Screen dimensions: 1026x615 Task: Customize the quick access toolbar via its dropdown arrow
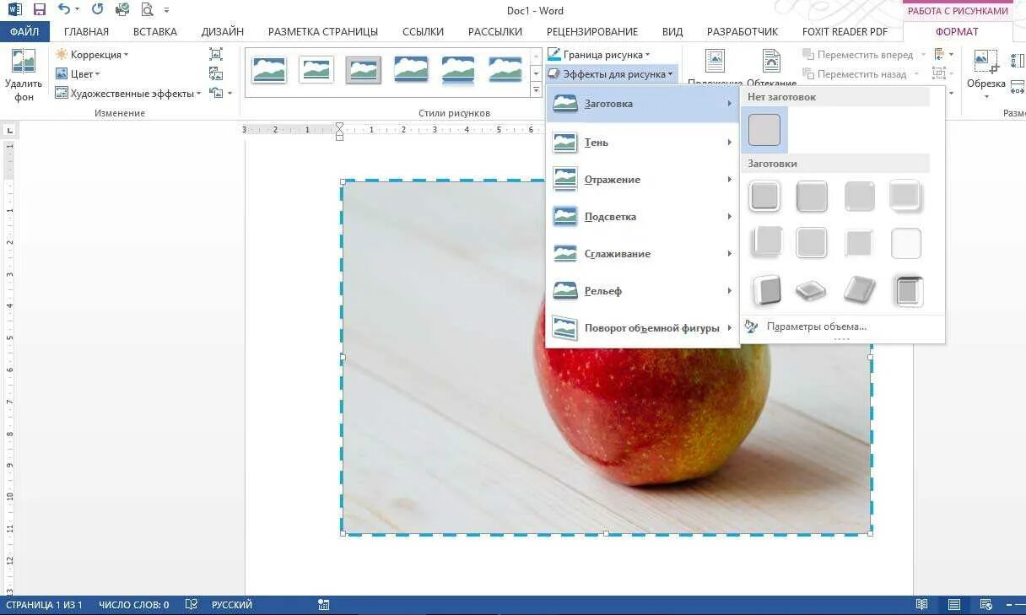(166, 10)
